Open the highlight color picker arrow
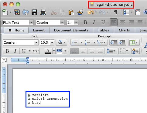The image size is (147, 113). coord(65,51)
